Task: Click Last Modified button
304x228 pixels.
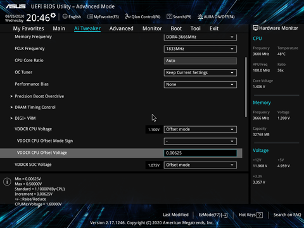Action: tap(175, 215)
